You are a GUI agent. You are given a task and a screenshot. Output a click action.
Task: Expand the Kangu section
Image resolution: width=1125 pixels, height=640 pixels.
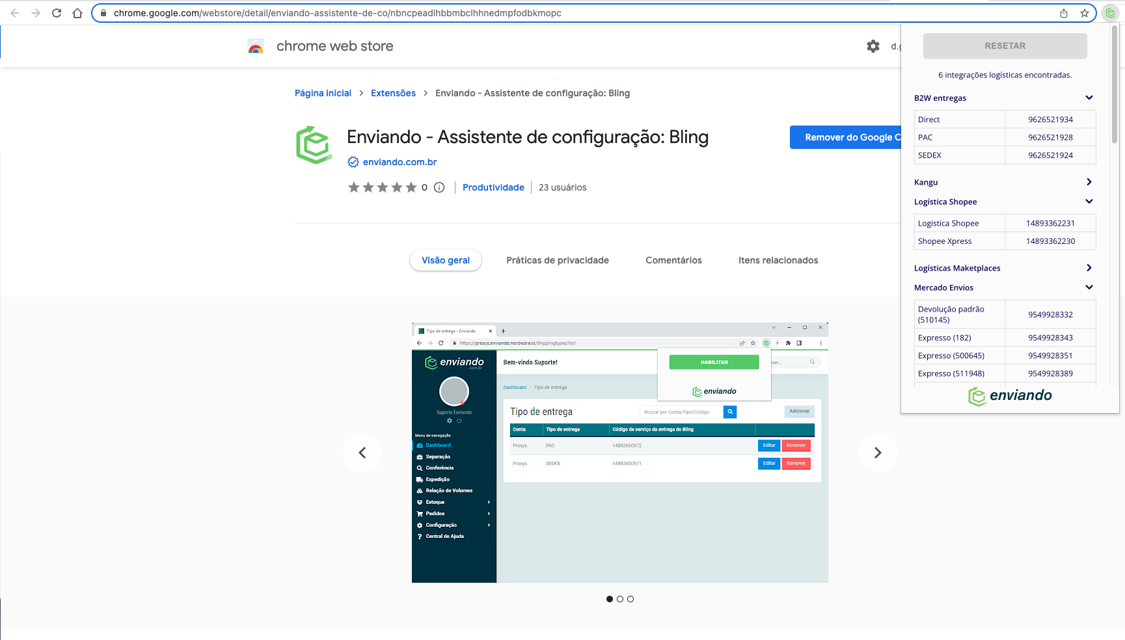click(1089, 182)
